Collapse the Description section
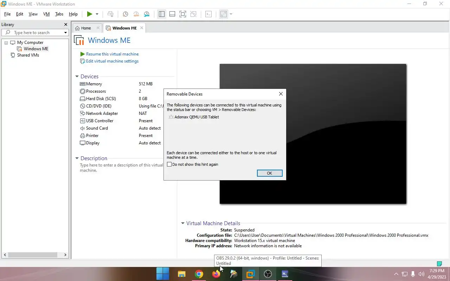 (x=77, y=158)
